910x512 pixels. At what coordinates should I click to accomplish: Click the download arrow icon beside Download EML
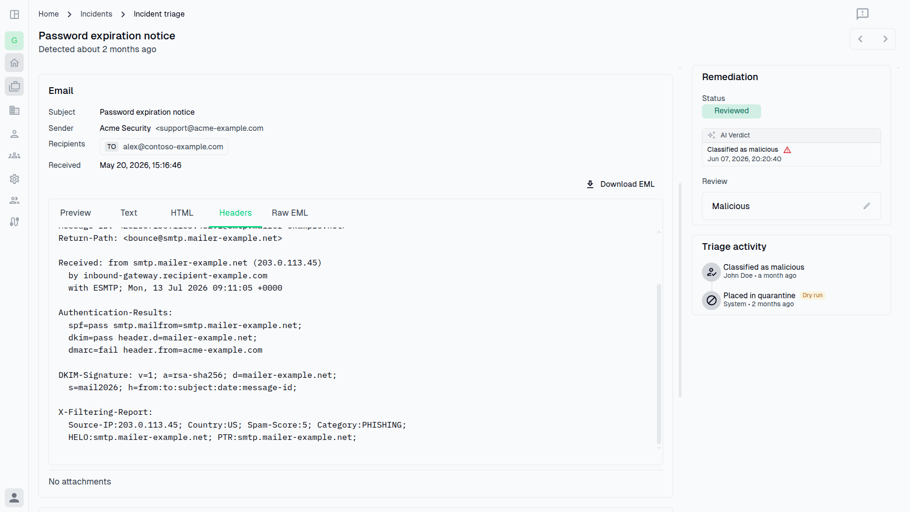point(590,184)
